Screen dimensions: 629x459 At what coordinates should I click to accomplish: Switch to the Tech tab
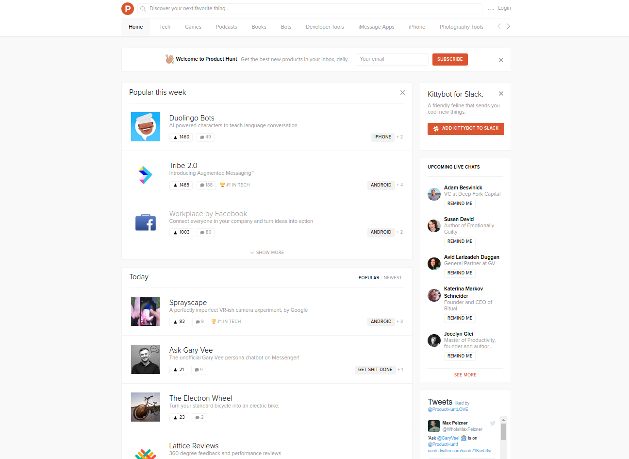tap(165, 27)
